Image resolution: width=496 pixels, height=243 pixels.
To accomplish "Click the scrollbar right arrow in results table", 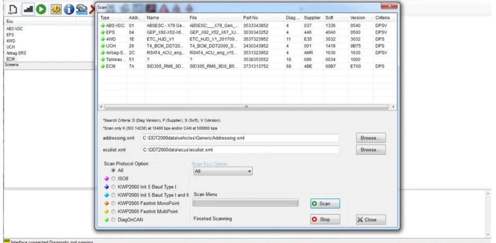I will click(x=393, y=107).
